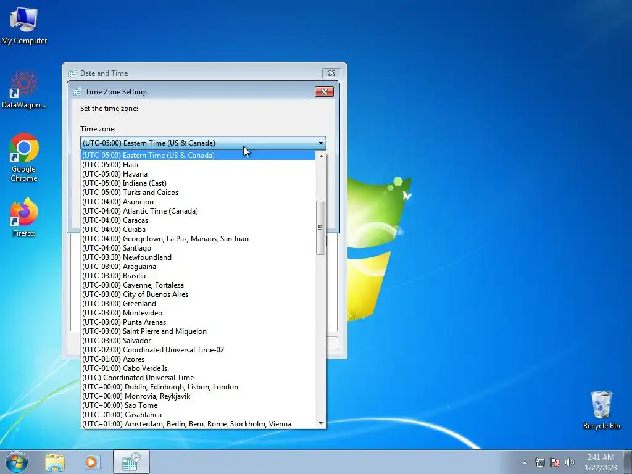Choose City of Buenos Aires
The width and height of the screenshot is (632, 474).
tap(198, 294)
